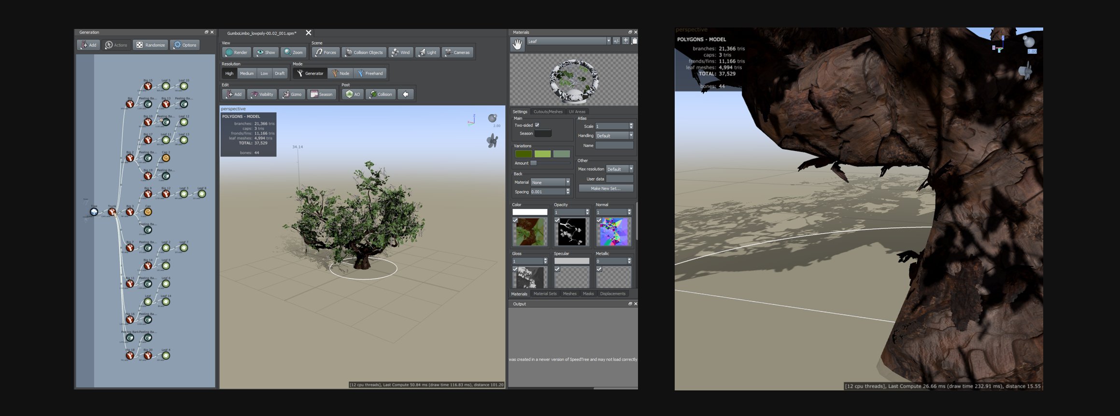
Task: Select the Cap 2 node
Action: (166, 158)
